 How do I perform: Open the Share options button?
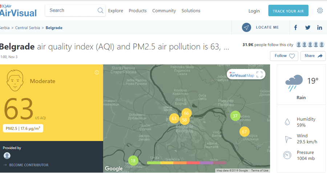coord(313,56)
